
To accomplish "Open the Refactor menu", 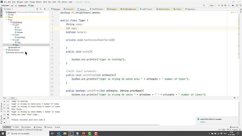I will click(39, 2).
